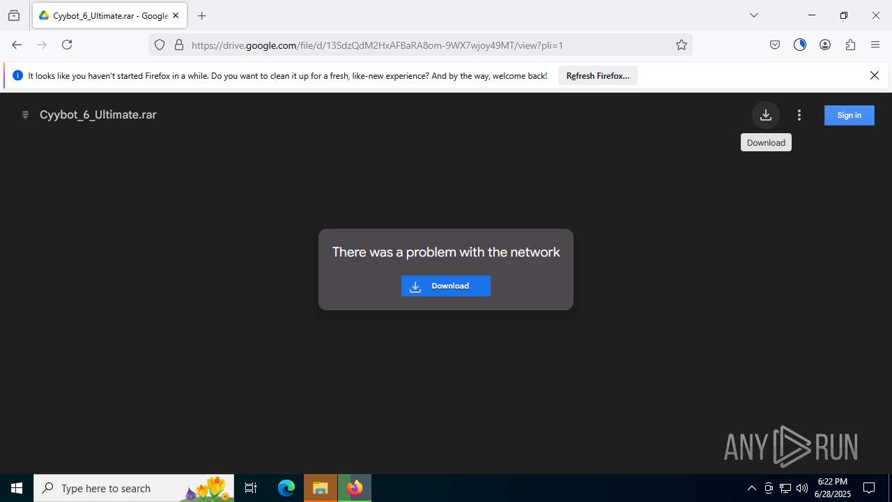Open the Firefox View icon
Image resolution: width=892 pixels, height=502 pixels.
coord(14,15)
